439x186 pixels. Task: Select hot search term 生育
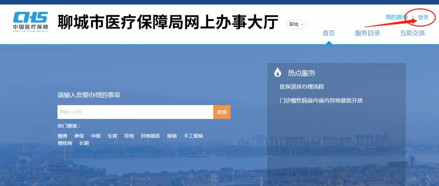point(112,136)
